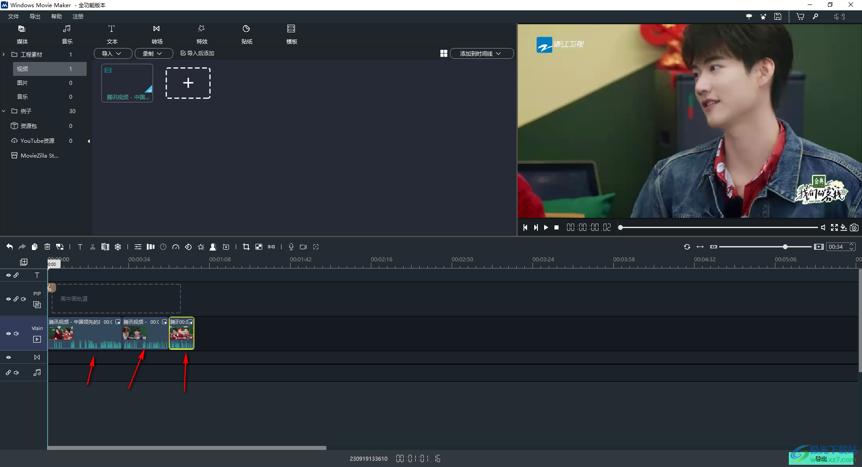This screenshot has width=862, height=467.
Task: Mute the Main track audio
Action: point(17,334)
